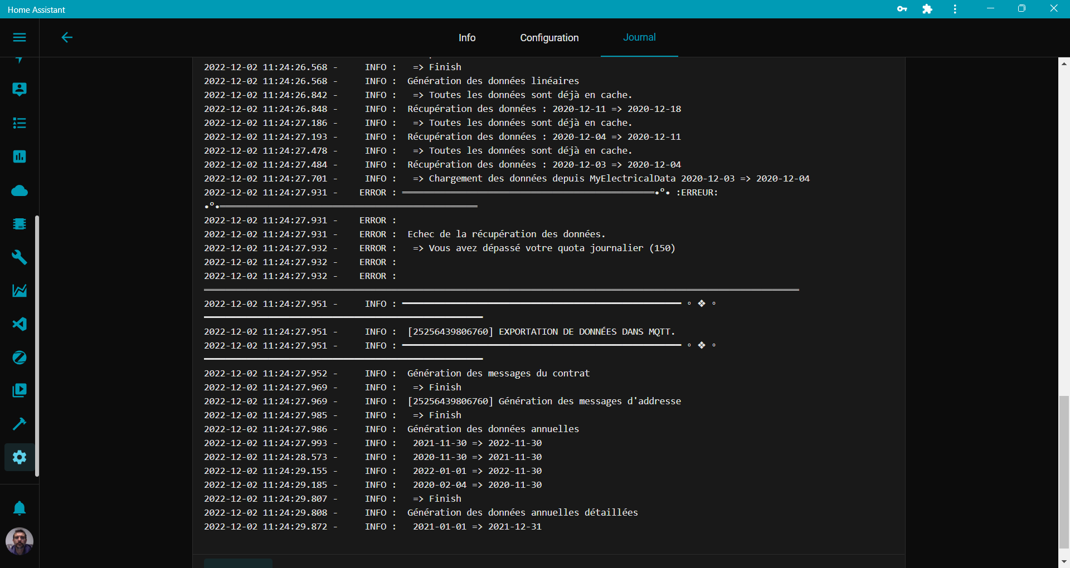Open the three-dot overflow menu

[x=954, y=9]
